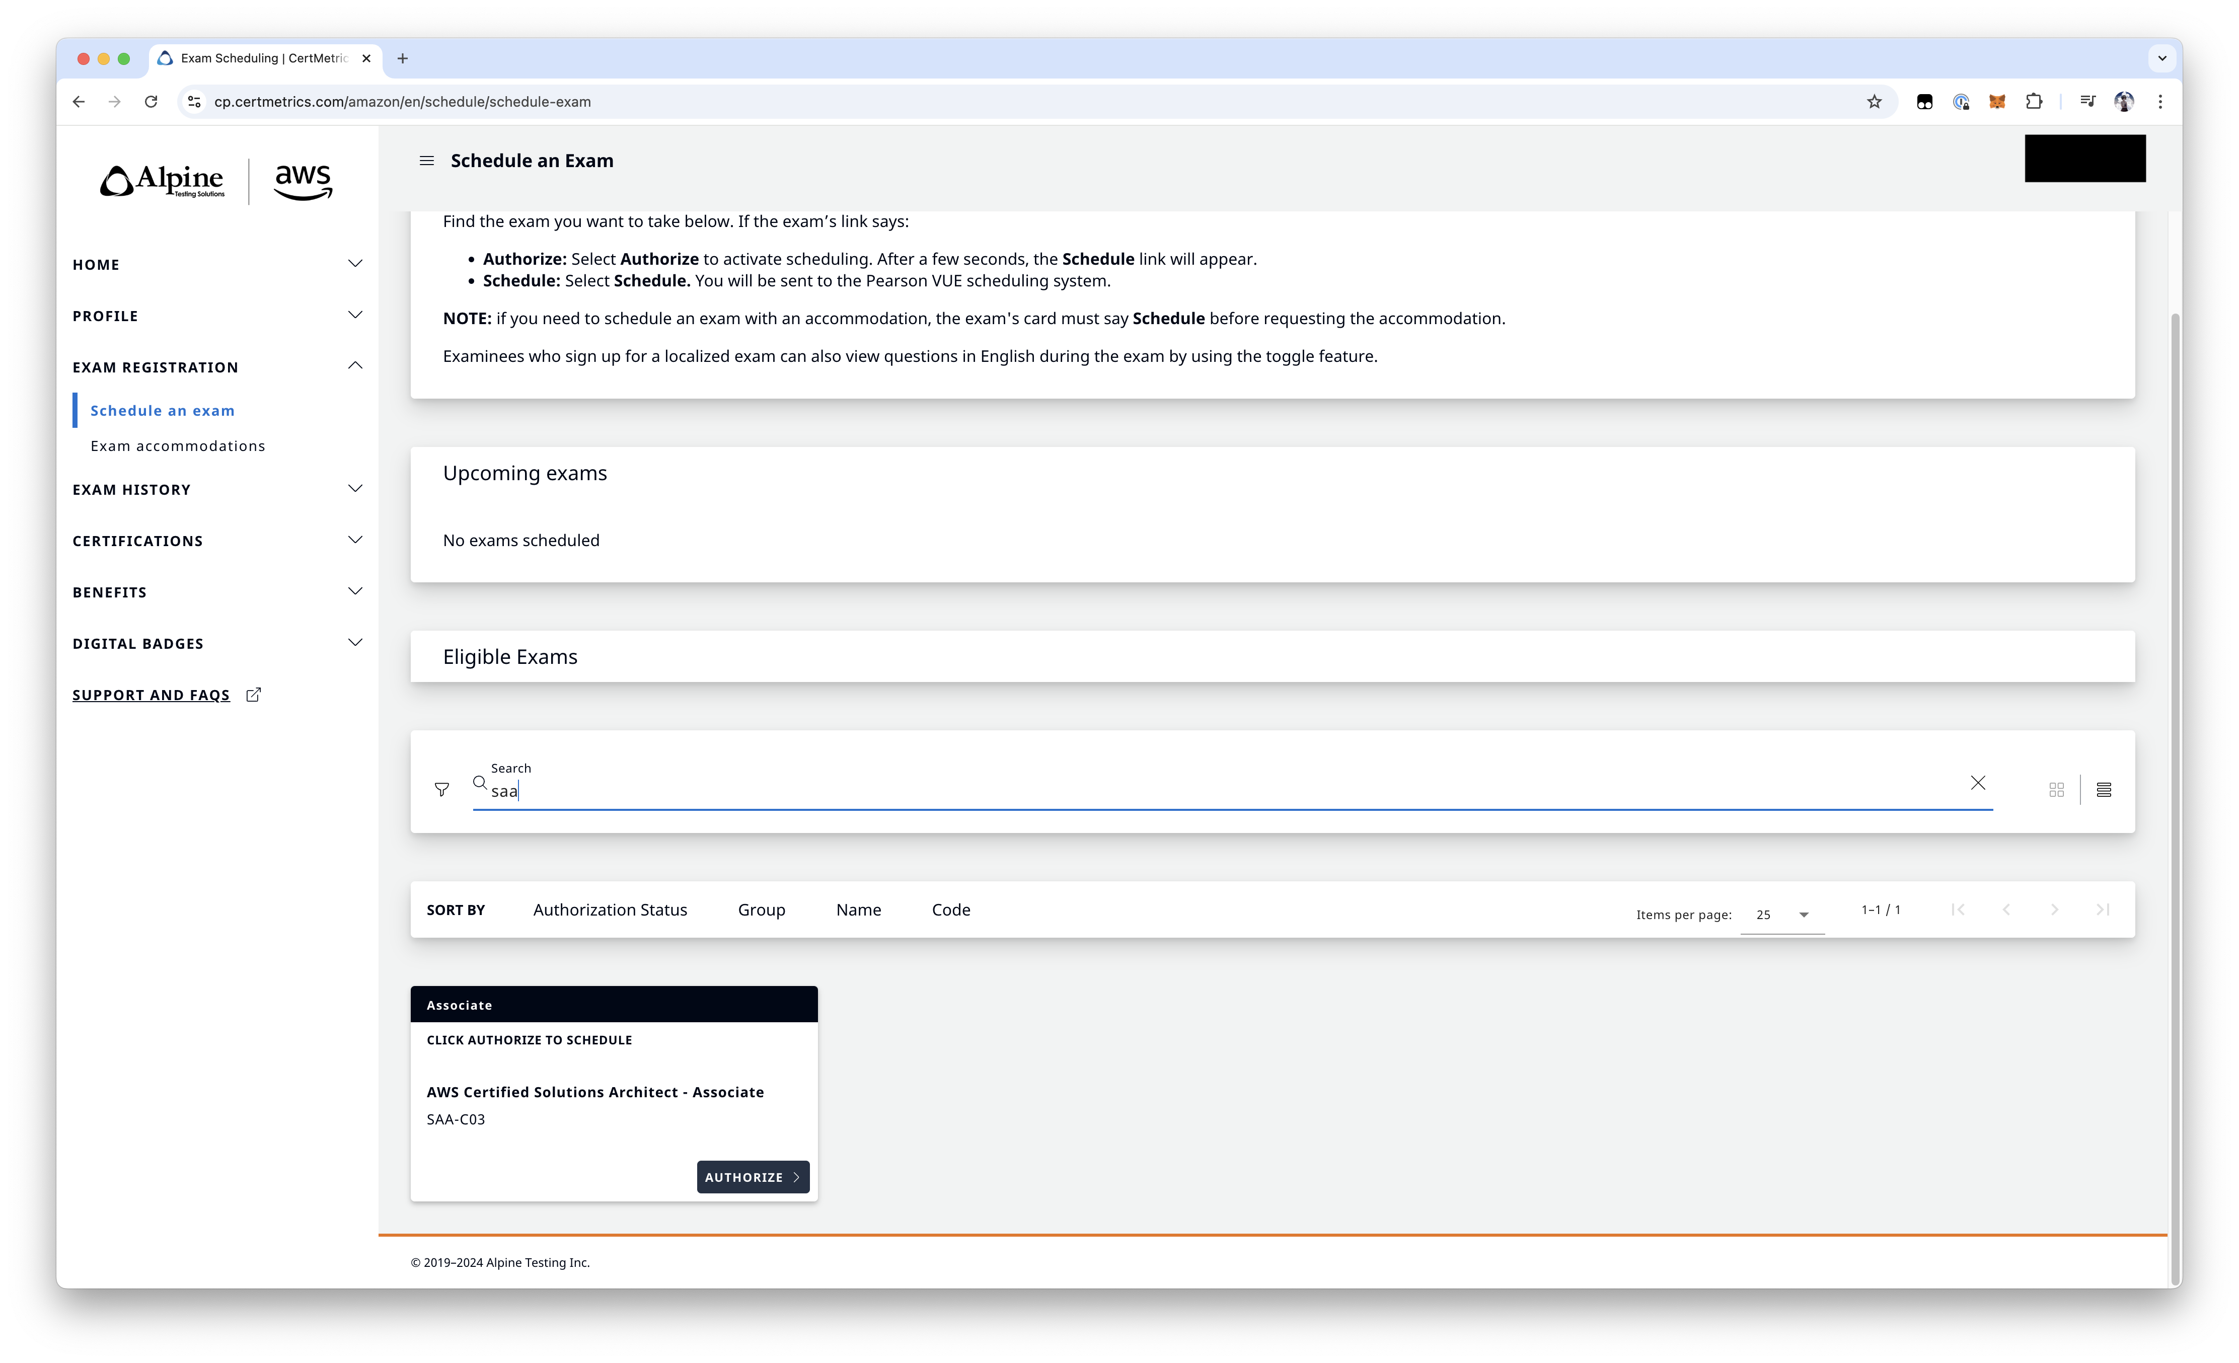Open the filter funnel icon
2239x1363 pixels.
pos(441,790)
